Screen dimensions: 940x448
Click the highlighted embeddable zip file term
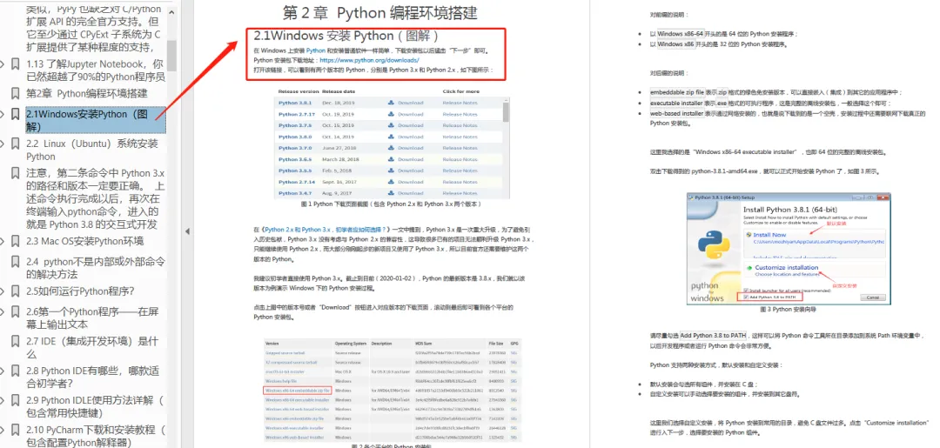(x=677, y=92)
